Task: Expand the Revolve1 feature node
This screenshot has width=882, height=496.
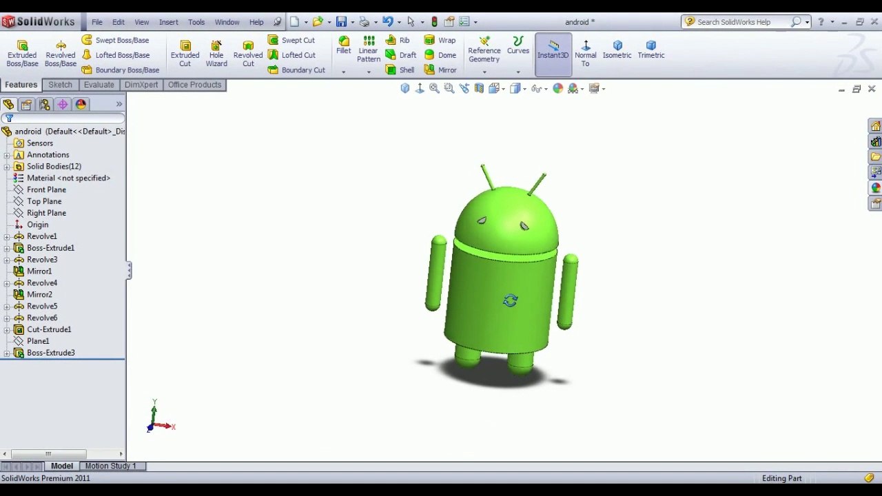Action: coord(7,236)
